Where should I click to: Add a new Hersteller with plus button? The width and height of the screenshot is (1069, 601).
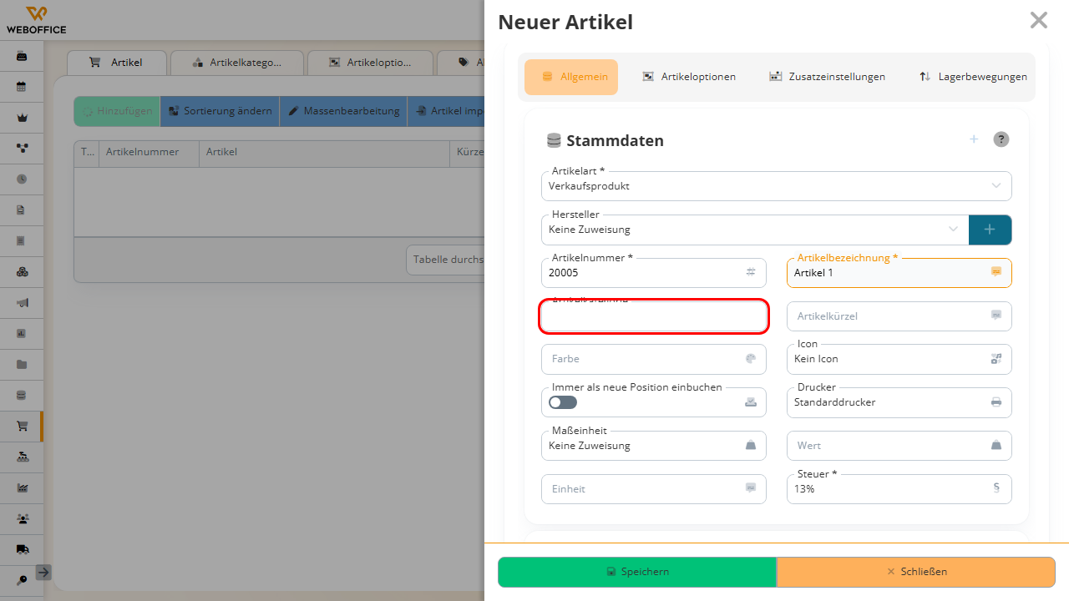[x=990, y=230]
